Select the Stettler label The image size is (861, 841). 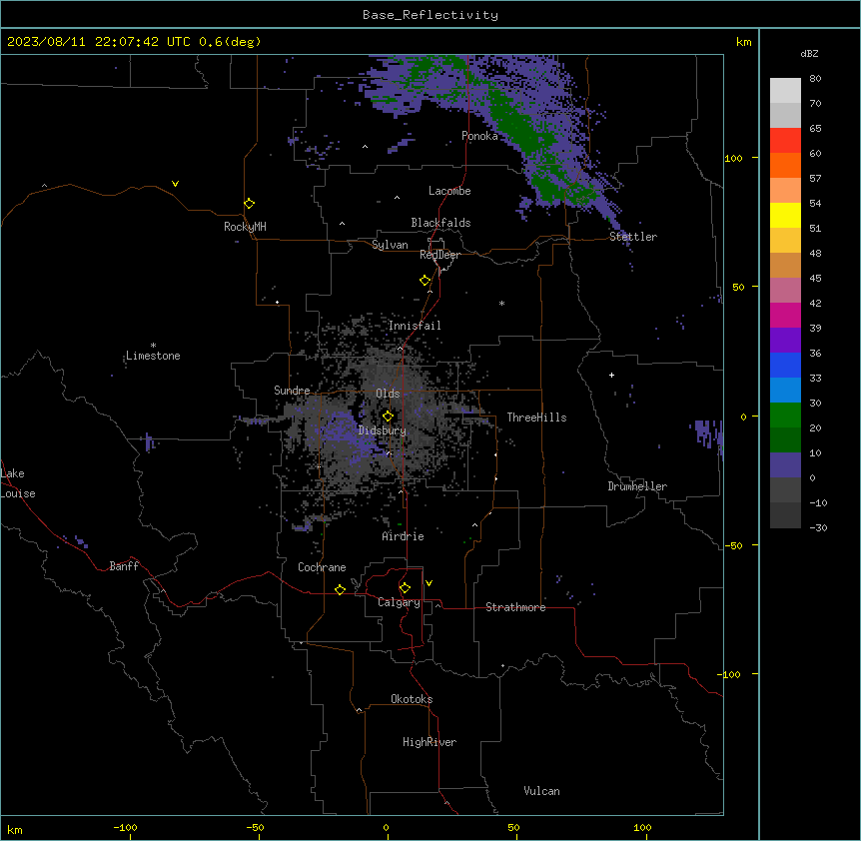(632, 237)
